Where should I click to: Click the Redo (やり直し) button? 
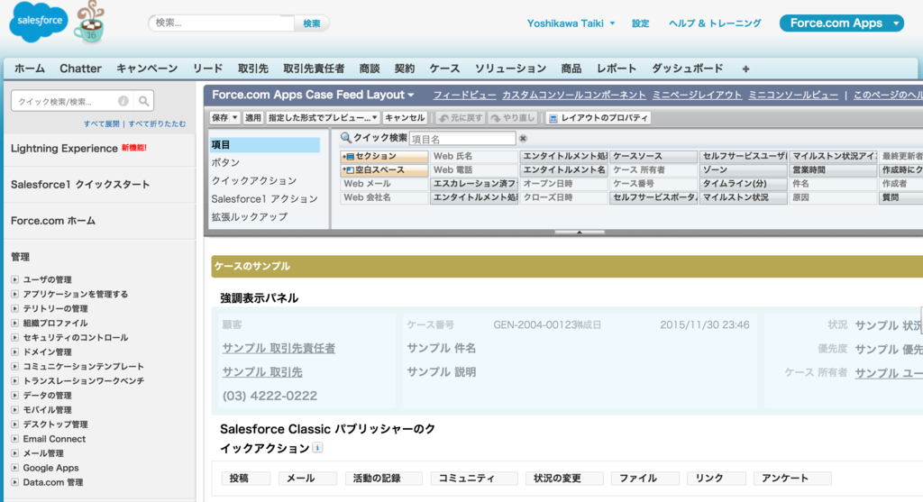[513, 118]
